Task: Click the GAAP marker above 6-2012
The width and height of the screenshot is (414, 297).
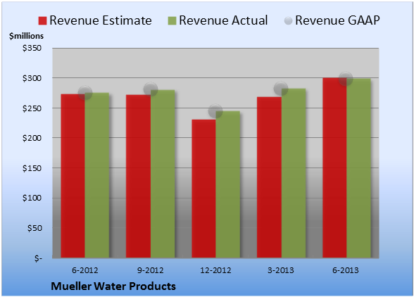Action: 85,93
